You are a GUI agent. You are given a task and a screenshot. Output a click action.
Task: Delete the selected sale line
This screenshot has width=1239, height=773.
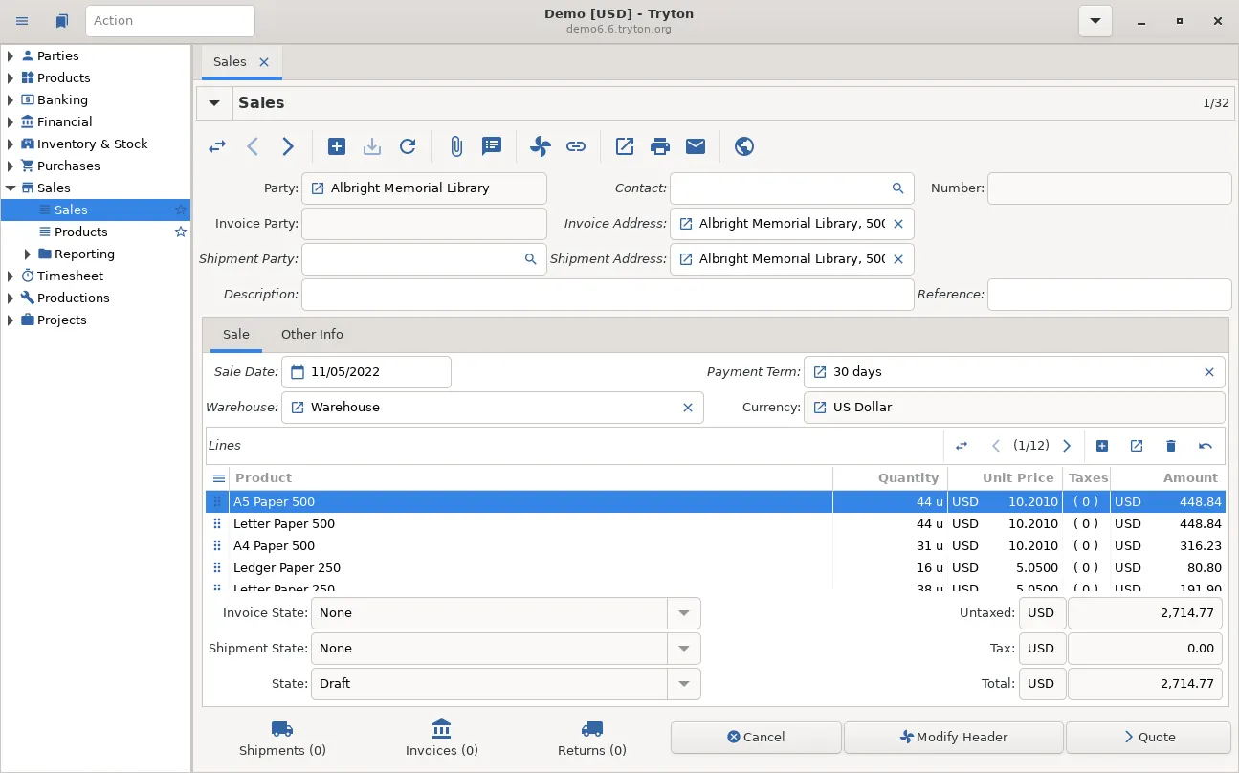pyautogui.click(x=1171, y=446)
